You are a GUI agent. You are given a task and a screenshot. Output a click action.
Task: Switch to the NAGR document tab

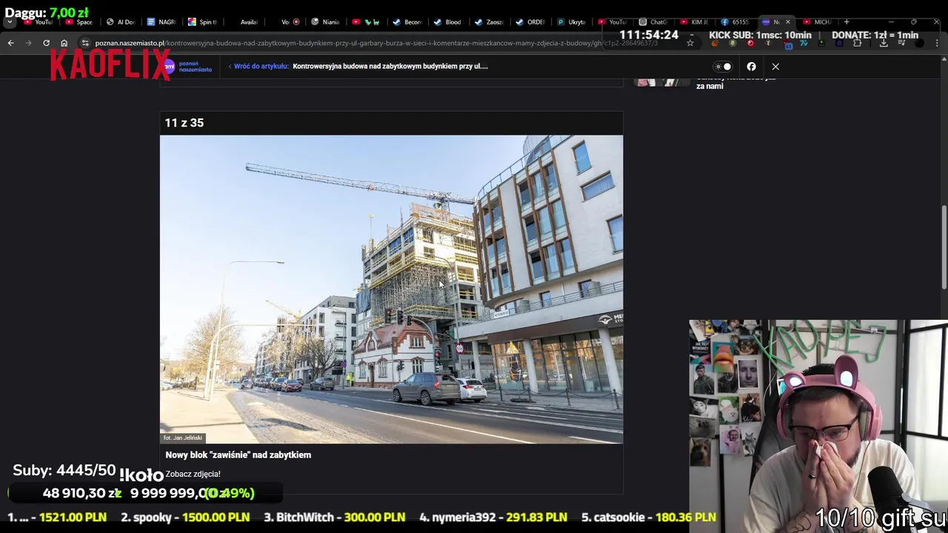pyautogui.click(x=161, y=22)
